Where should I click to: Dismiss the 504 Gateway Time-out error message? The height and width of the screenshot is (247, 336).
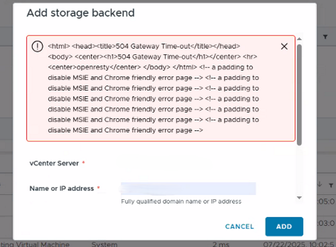[x=284, y=46]
